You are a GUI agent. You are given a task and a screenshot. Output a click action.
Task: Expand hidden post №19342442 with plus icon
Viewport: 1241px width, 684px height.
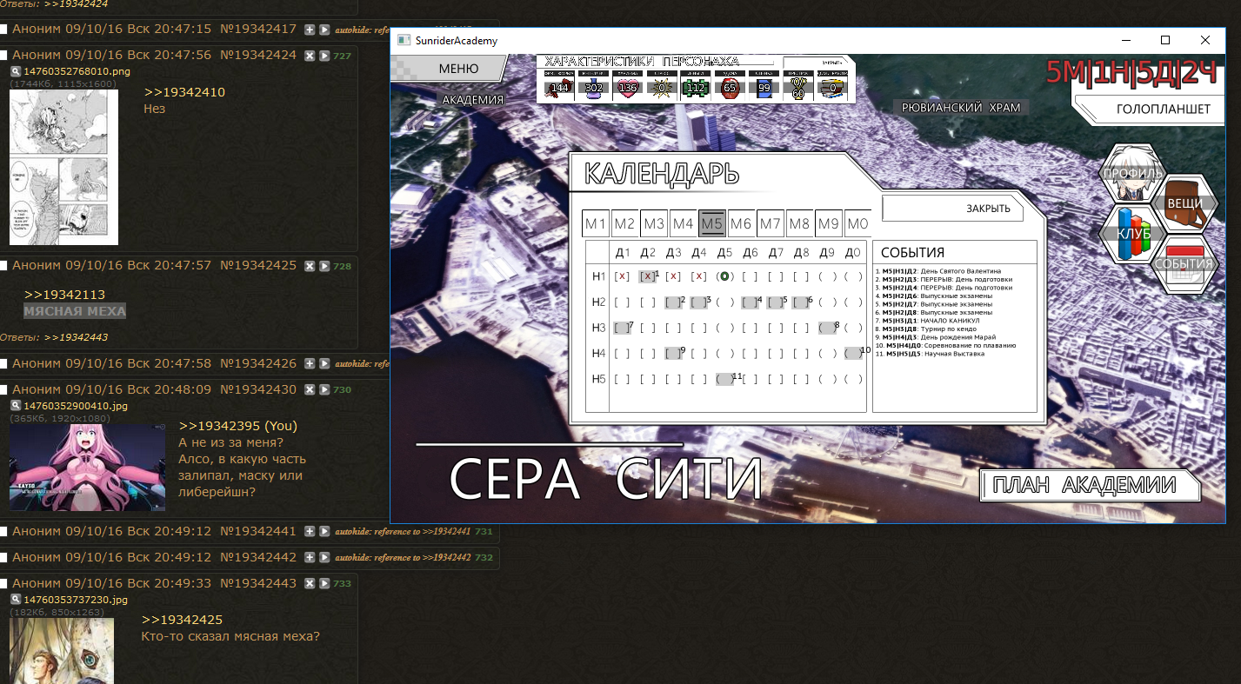tap(309, 557)
